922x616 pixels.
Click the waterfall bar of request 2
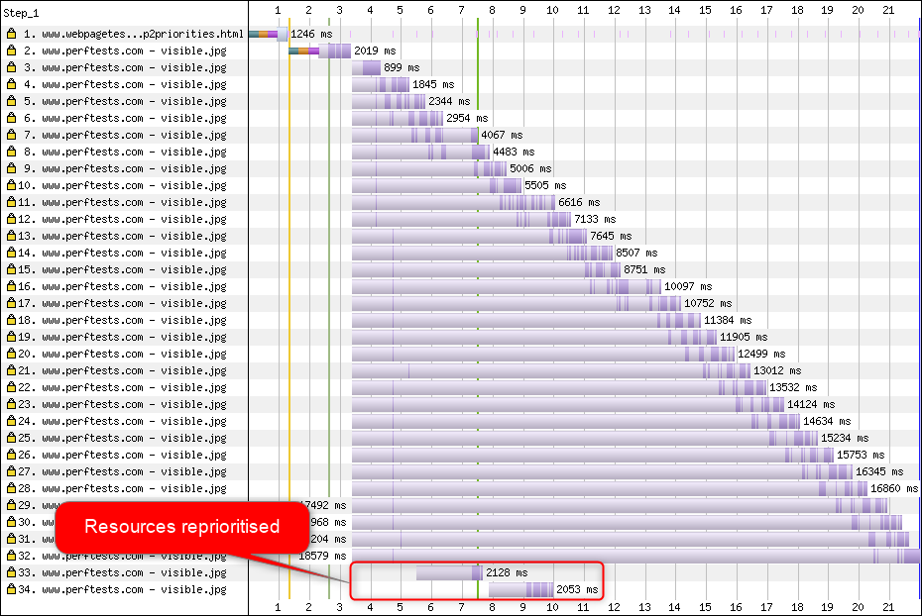point(320,51)
